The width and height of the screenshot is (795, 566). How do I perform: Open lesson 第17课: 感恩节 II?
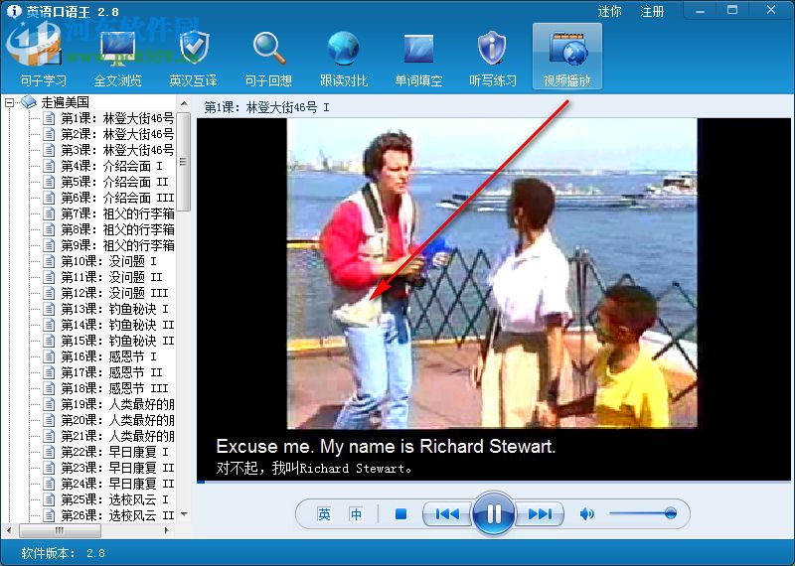click(x=112, y=372)
